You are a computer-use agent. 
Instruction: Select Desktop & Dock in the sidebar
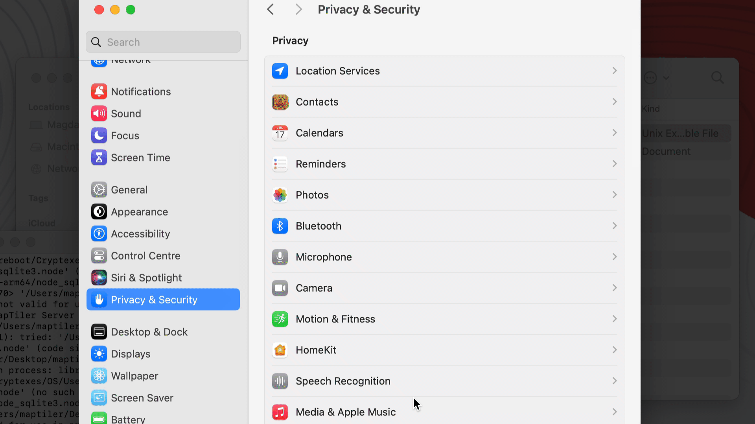click(x=149, y=332)
